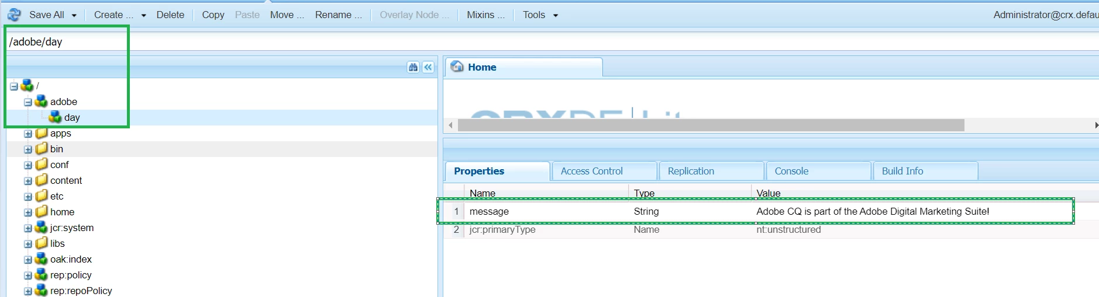Click the rep:policy node icon
Image resolution: width=1099 pixels, height=297 pixels.
pos(41,275)
